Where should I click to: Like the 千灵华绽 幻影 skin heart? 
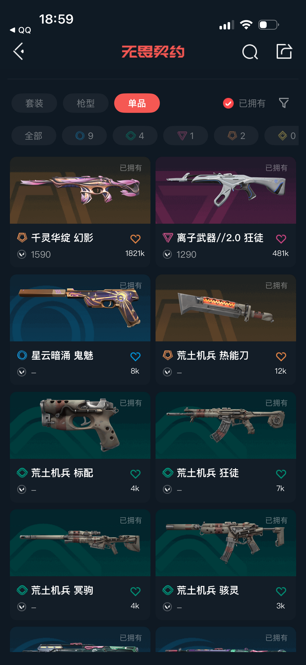tap(135, 239)
